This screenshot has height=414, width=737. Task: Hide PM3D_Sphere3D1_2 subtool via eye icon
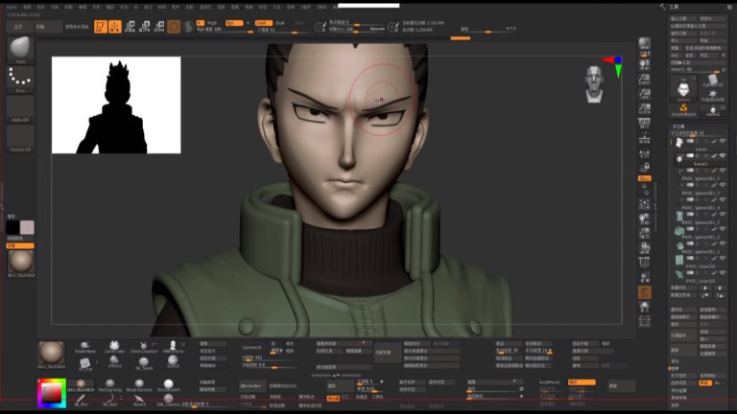coord(723,229)
